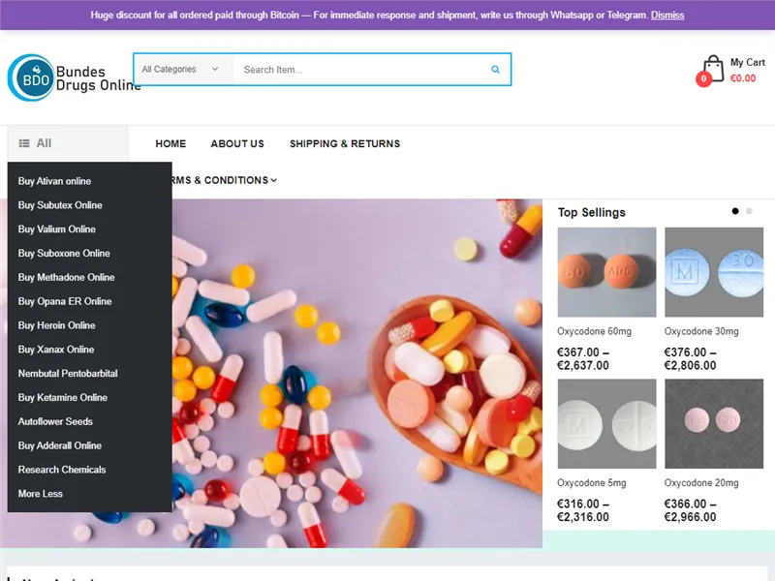Image resolution: width=775 pixels, height=581 pixels.
Task: Click More Less in the category sidebar
Action: click(40, 494)
